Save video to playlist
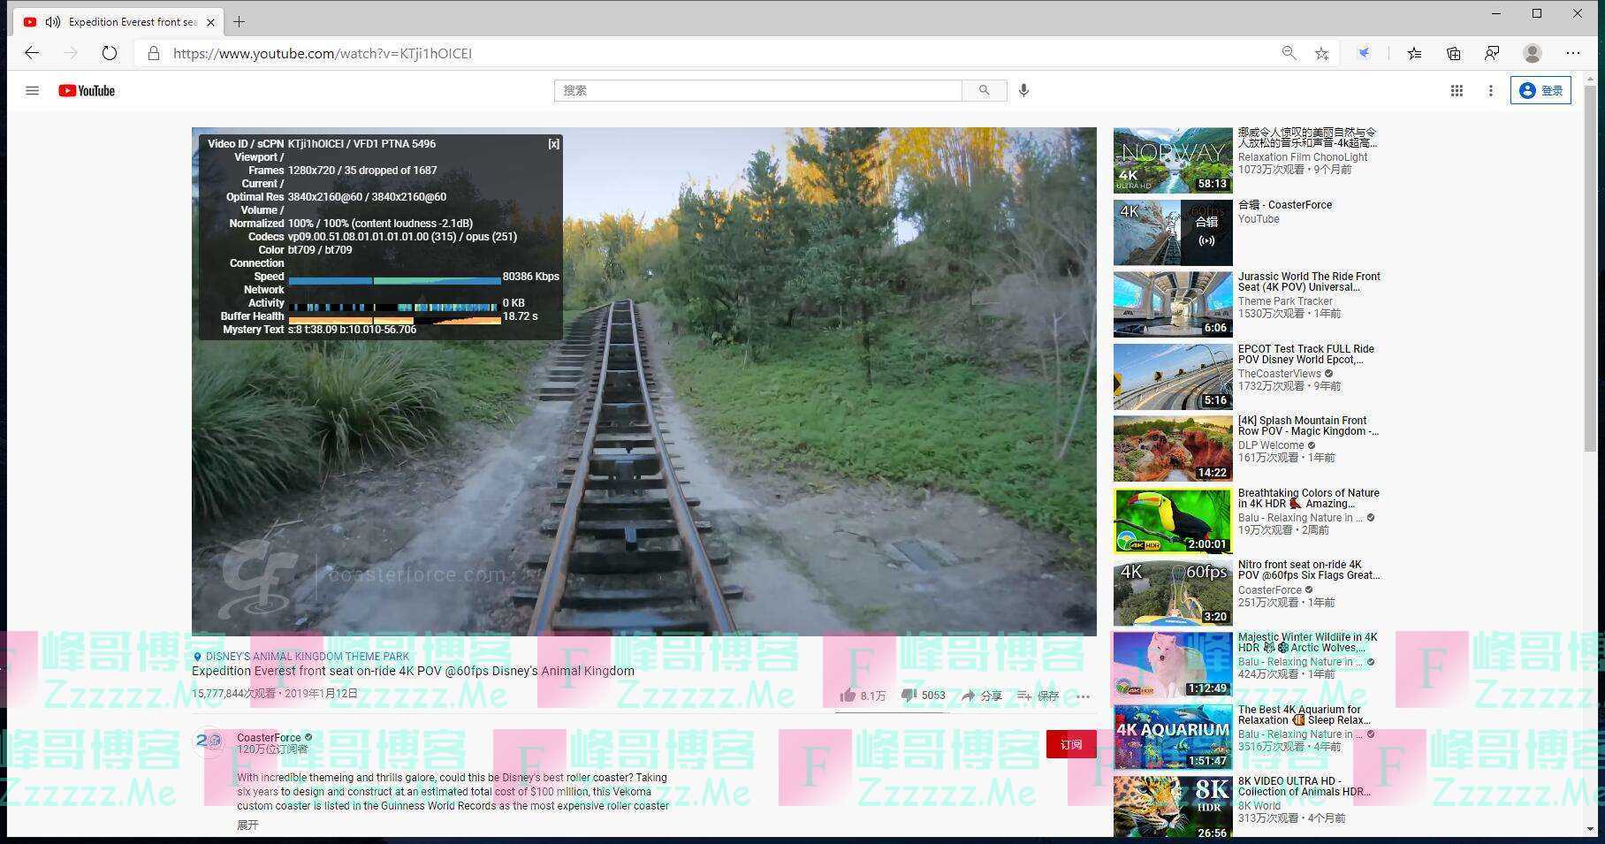 point(1025,696)
